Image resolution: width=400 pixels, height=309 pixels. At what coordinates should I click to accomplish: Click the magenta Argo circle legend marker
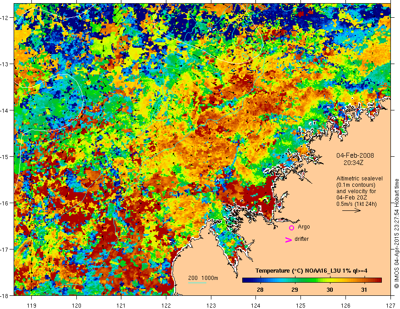[x=291, y=228]
